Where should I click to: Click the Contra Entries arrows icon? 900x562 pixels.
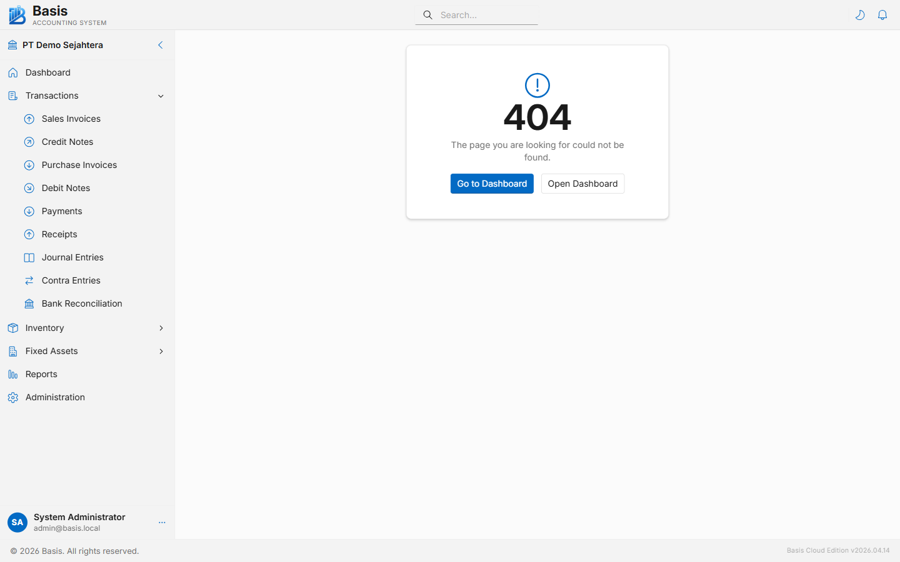coord(29,281)
